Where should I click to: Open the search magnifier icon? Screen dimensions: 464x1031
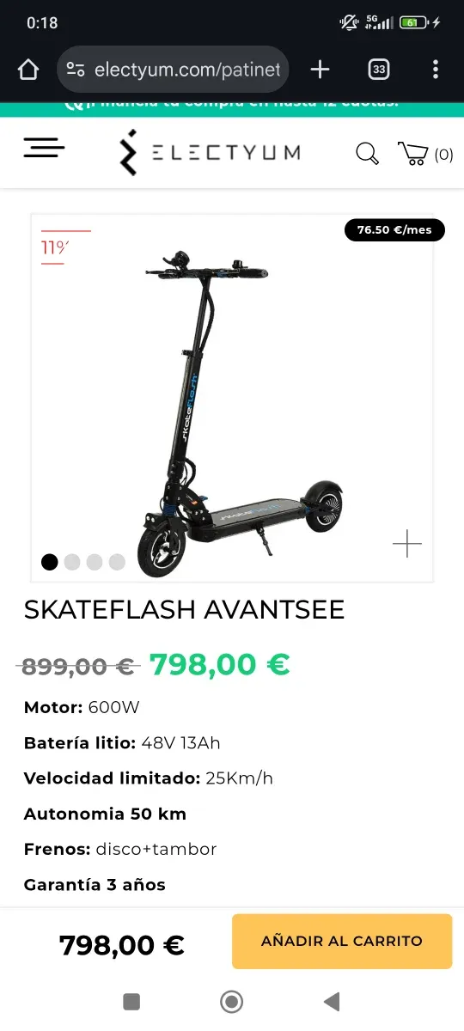click(x=367, y=154)
